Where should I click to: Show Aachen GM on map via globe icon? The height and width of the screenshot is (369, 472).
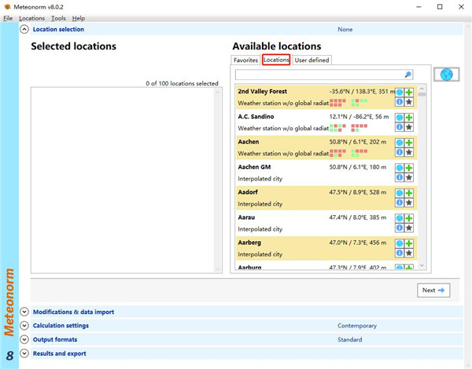[x=400, y=167]
